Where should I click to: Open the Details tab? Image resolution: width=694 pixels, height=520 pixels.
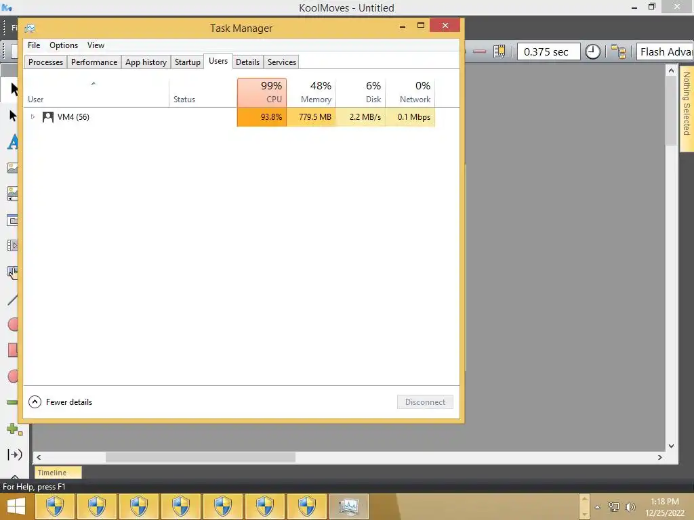coord(247,62)
